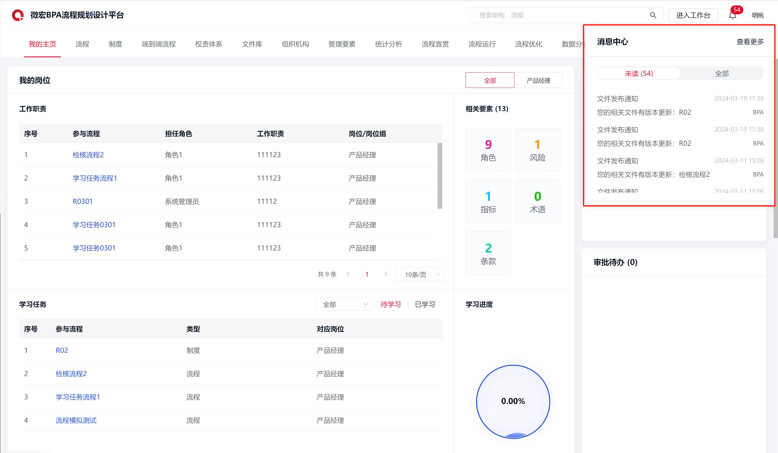Image resolution: width=778 pixels, height=453 pixels.
Task: Open R02 link in learning tasks
Action: click(x=62, y=350)
